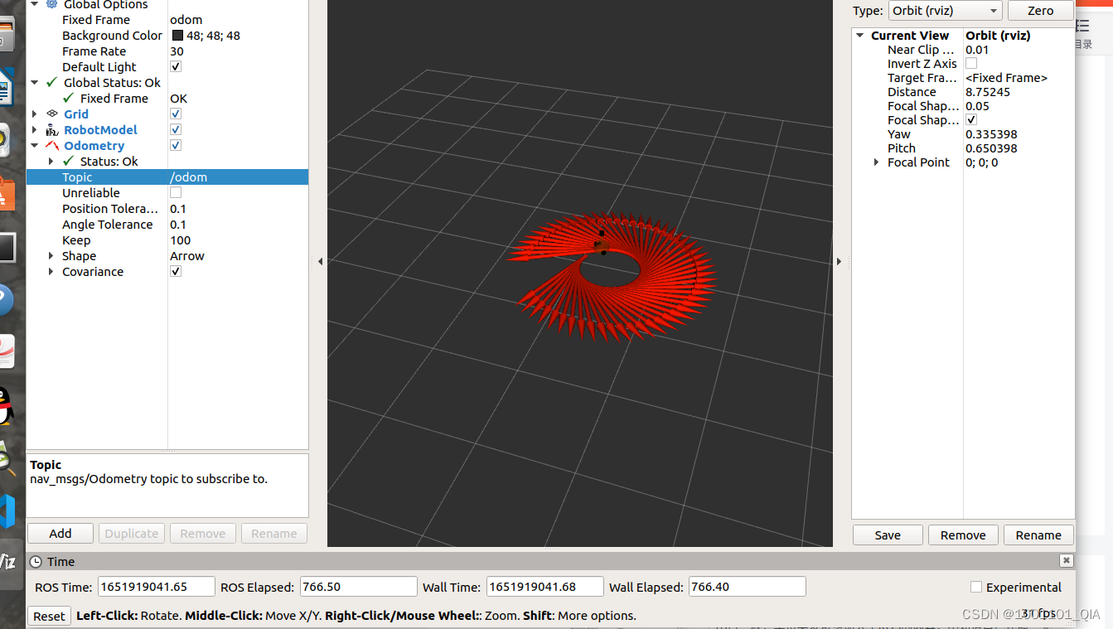Disable the Grid display checkbox
This screenshot has width=1113, height=629.
point(176,114)
